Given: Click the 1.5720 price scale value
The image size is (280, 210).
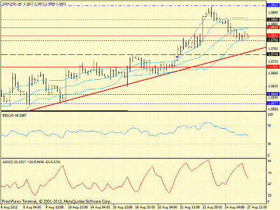Looking at the screenshot, I should click(x=273, y=61).
